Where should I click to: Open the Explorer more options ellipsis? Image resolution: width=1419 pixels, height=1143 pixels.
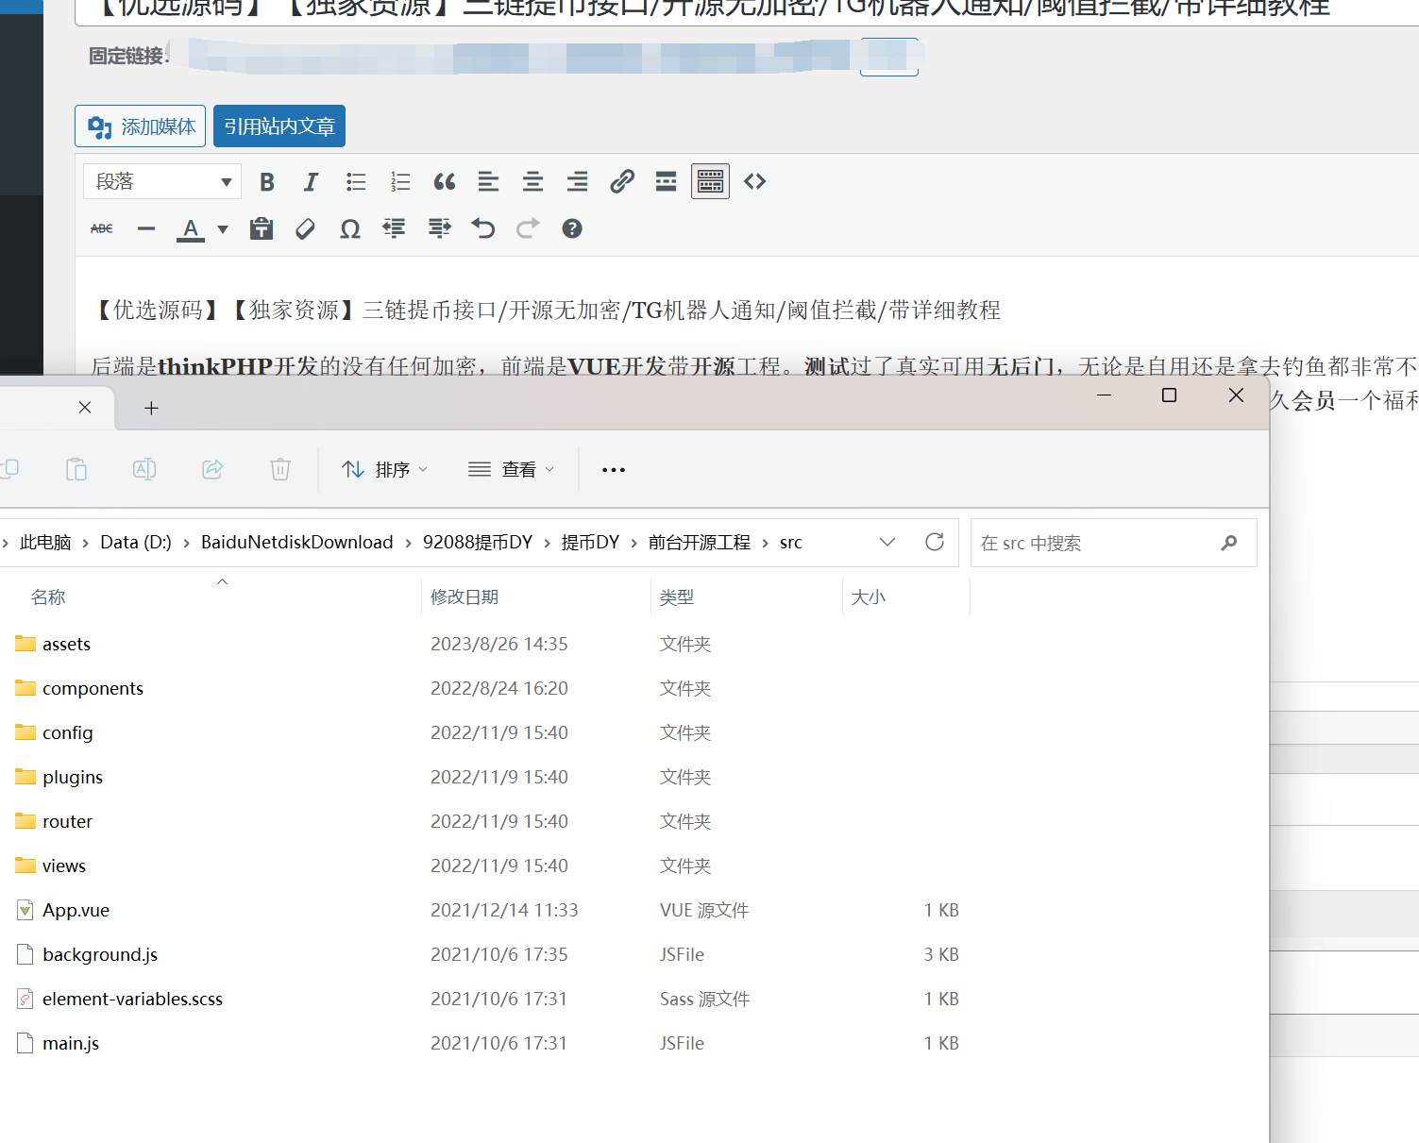point(614,469)
